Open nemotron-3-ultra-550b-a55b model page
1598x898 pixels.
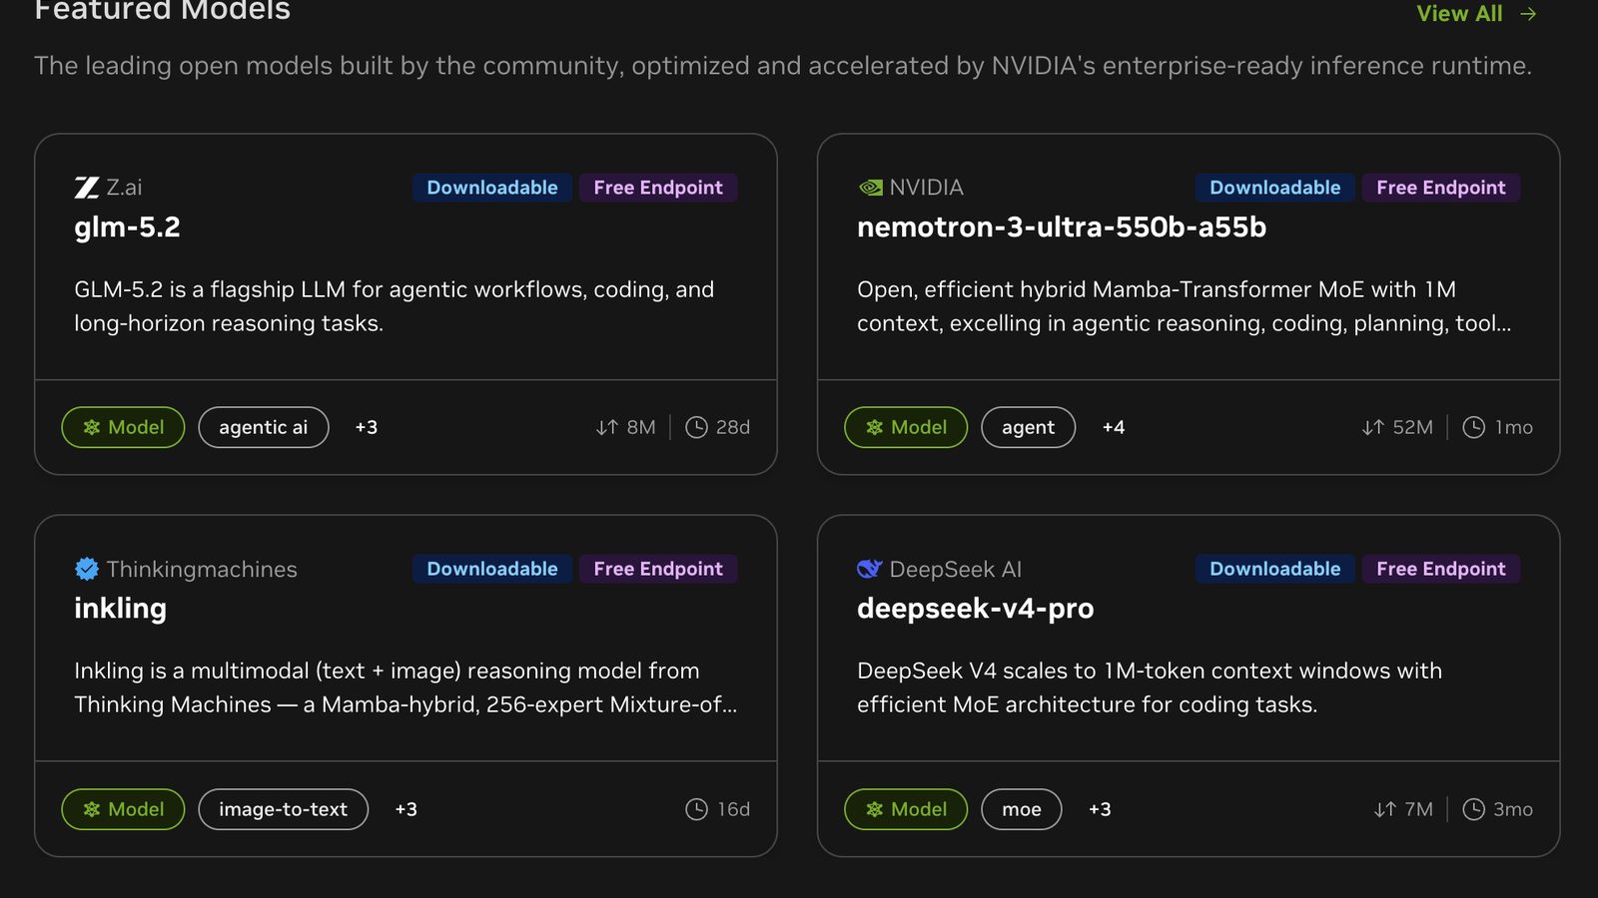click(x=1062, y=227)
